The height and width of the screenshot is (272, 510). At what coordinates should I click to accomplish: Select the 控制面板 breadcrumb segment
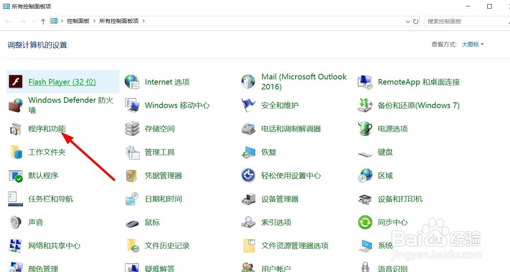(78, 21)
